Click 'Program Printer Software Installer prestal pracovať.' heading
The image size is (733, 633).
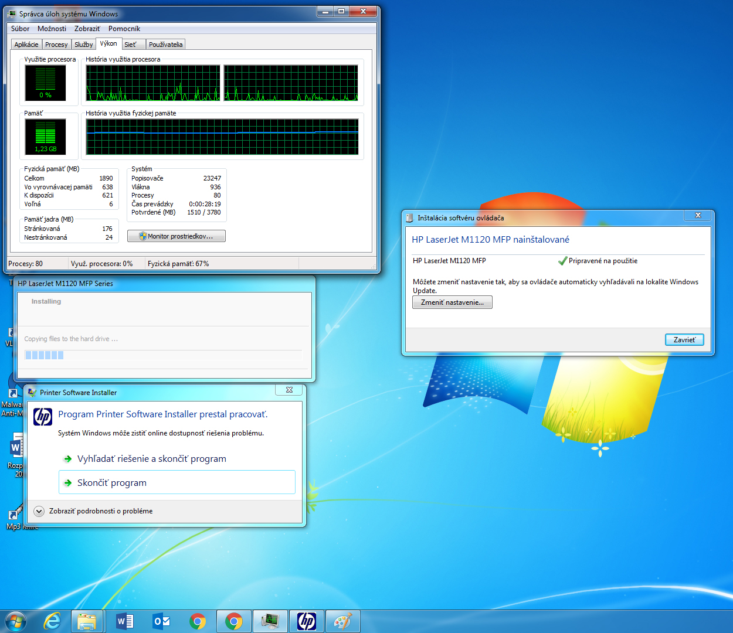pos(163,414)
